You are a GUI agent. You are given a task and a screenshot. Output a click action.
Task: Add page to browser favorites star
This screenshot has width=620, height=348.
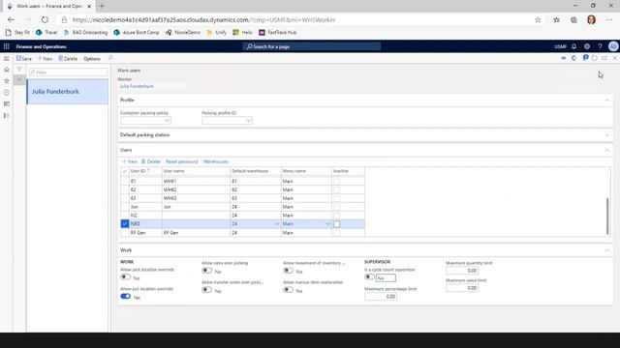[538, 19]
